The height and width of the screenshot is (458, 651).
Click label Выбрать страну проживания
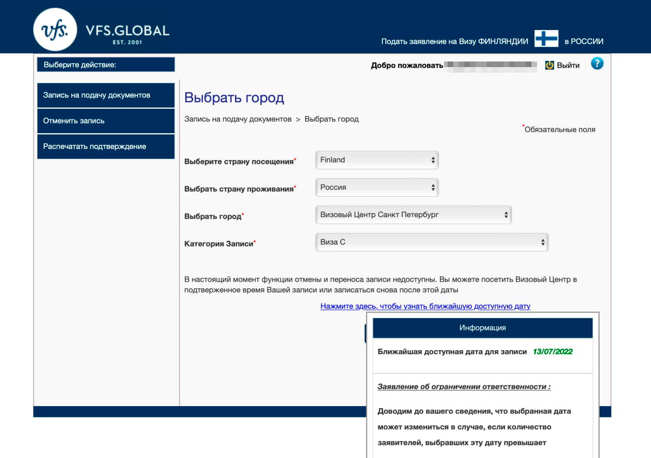tap(239, 189)
